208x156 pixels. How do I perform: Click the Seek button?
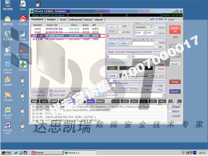pos(112,76)
